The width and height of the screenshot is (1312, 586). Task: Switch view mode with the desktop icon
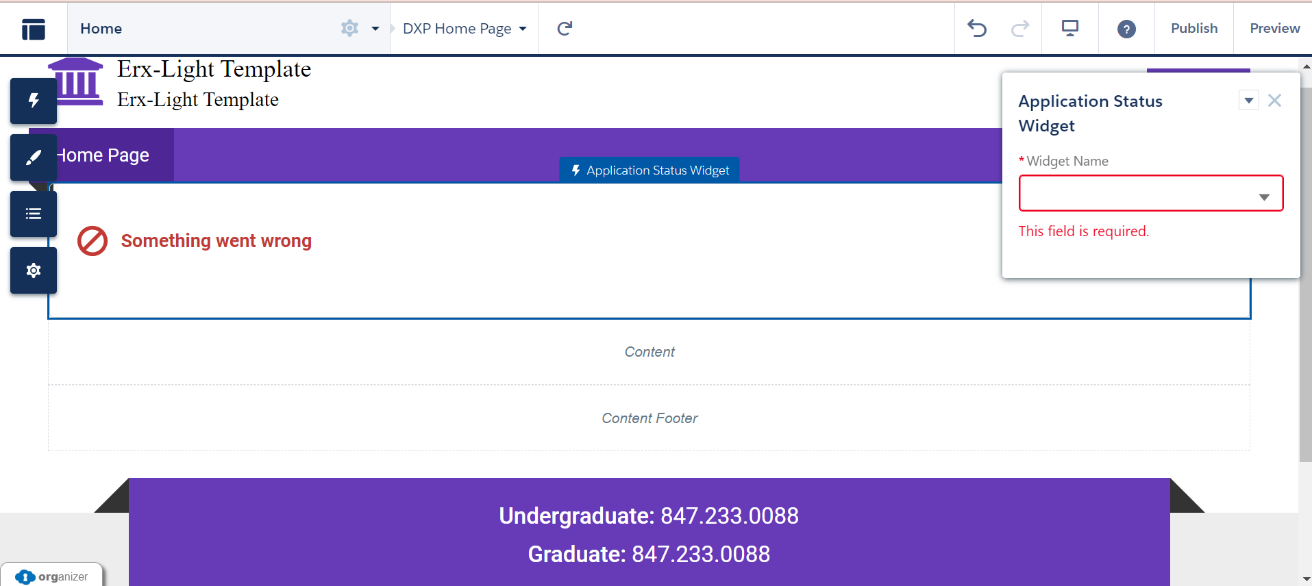point(1069,29)
